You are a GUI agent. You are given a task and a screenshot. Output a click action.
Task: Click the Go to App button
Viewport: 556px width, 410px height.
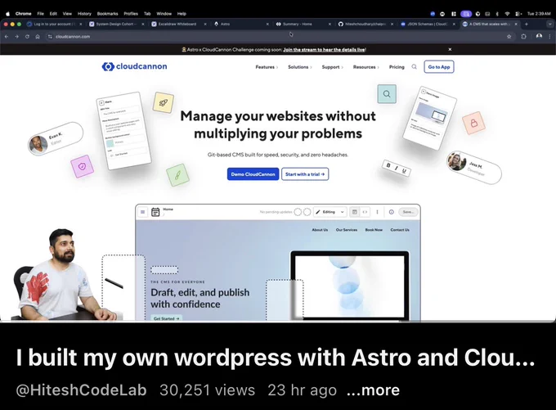439,67
